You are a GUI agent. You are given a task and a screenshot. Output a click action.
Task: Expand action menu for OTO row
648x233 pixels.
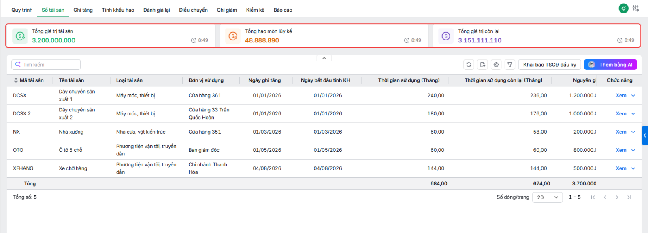pos(633,150)
